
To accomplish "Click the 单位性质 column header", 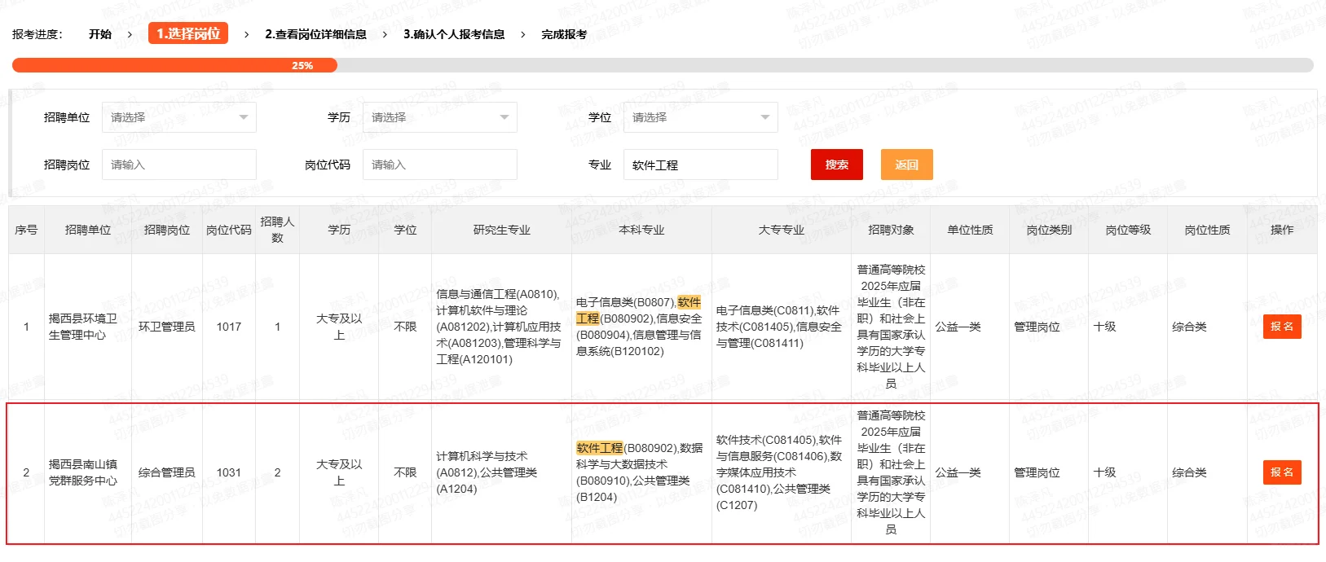I will point(970,230).
